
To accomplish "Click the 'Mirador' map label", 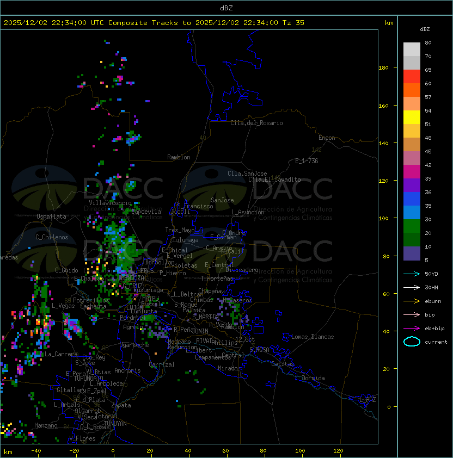I will click(x=230, y=369).
